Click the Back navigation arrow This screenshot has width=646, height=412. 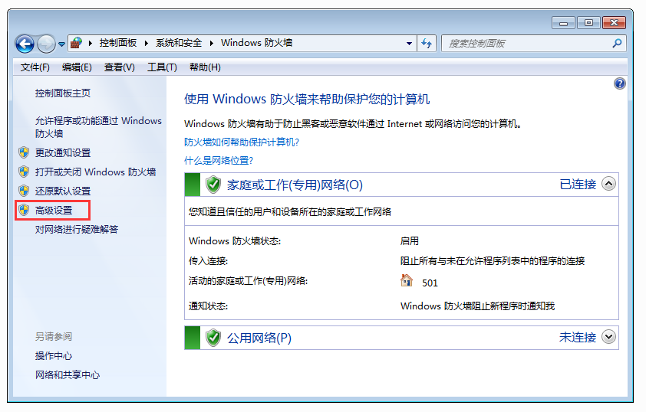click(25, 44)
